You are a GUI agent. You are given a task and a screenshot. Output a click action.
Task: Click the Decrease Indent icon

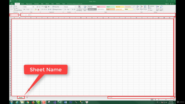point(49,10)
